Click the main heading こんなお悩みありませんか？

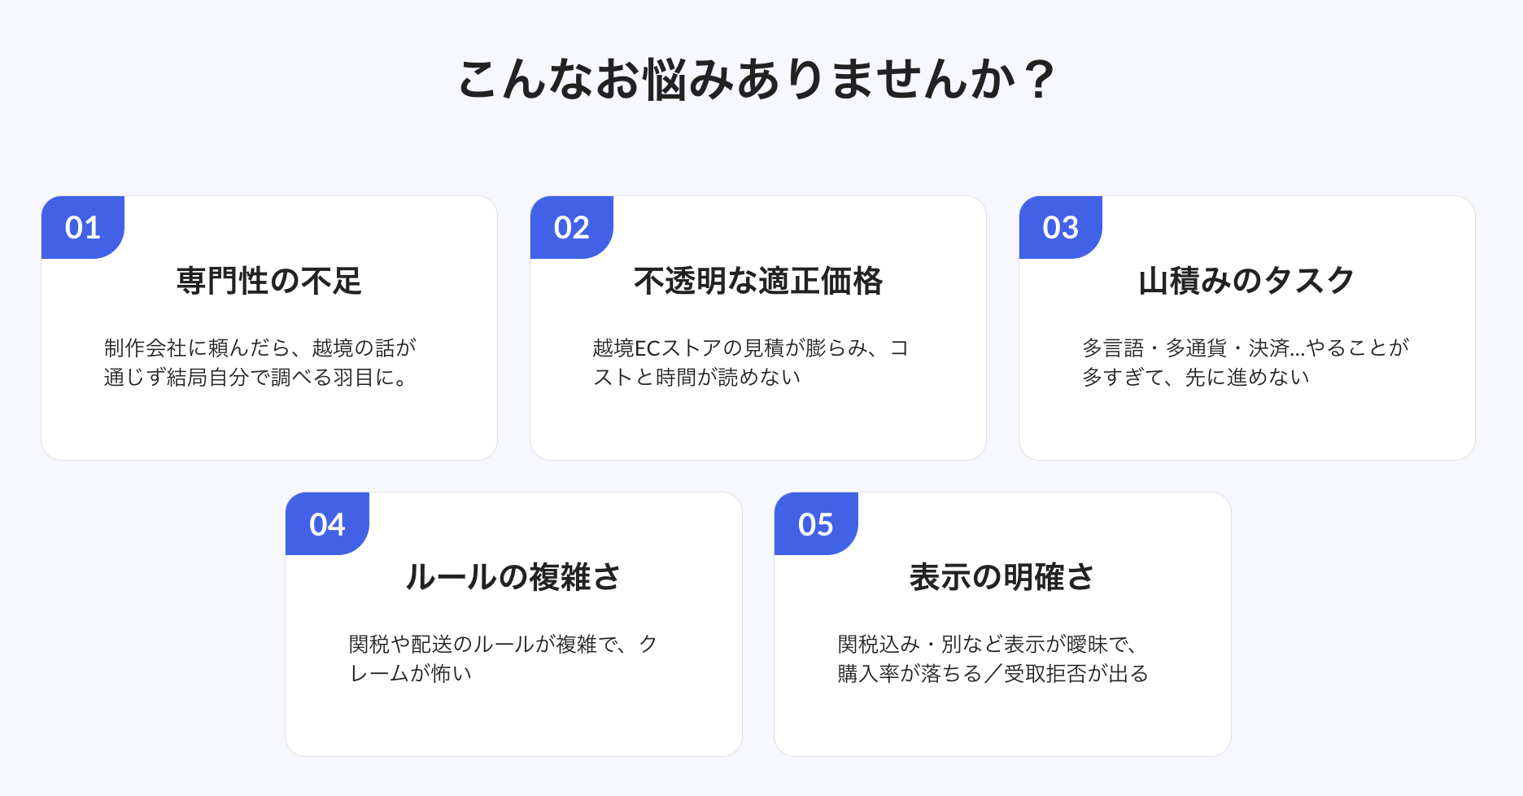click(x=757, y=80)
